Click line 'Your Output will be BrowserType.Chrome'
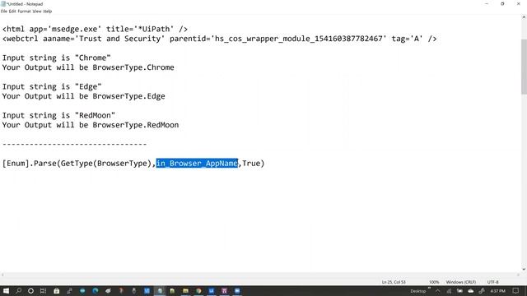Viewport: 527px width, 296px height. point(88,67)
